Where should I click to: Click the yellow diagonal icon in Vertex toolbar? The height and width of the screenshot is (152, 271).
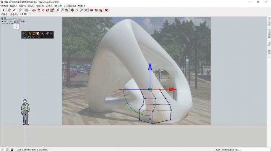point(43,33)
